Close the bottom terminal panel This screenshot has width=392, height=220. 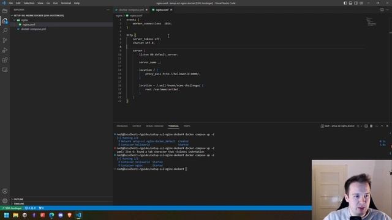387,126
